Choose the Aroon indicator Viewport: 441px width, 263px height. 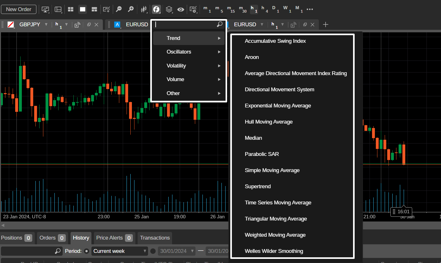click(252, 57)
